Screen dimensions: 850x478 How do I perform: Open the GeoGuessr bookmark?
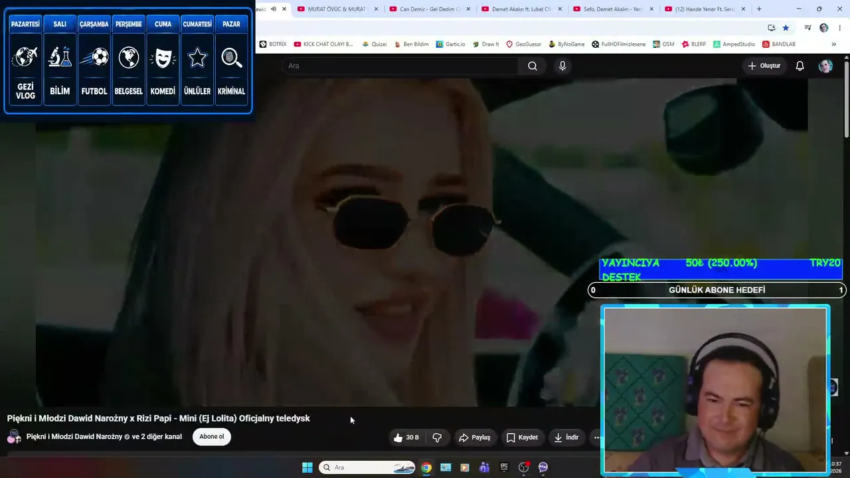coord(523,44)
